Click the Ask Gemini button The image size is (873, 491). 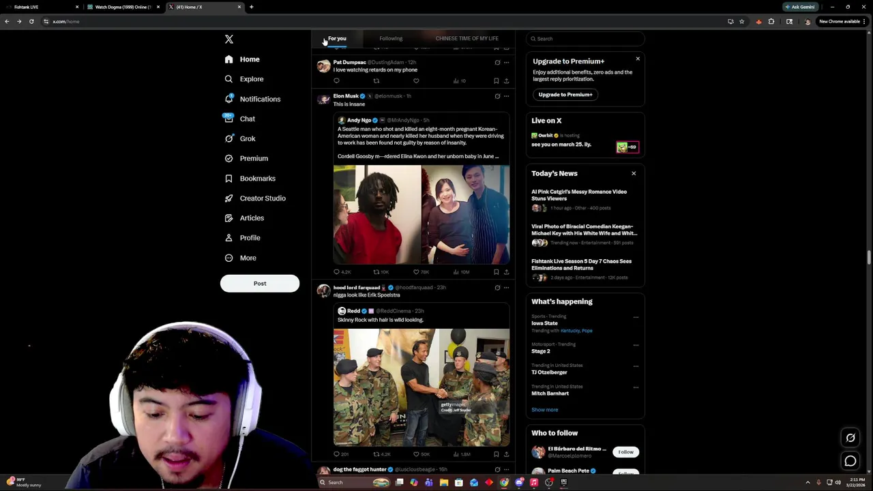tap(800, 7)
